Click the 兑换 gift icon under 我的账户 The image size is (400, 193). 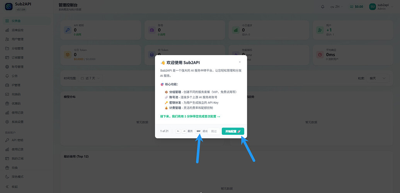coord(7,168)
